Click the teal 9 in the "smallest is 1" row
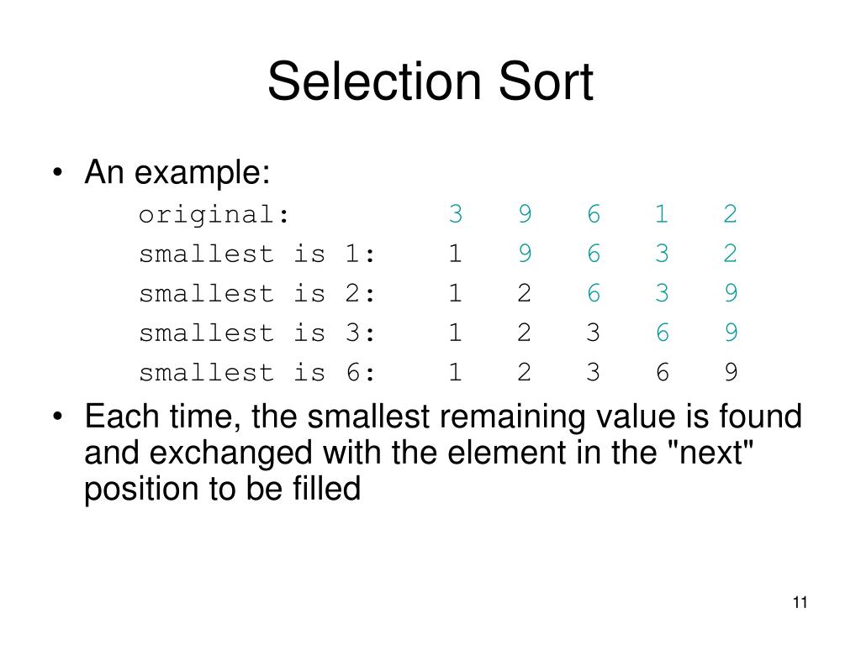This screenshot has height=645, width=861. click(x=525, y=254)
